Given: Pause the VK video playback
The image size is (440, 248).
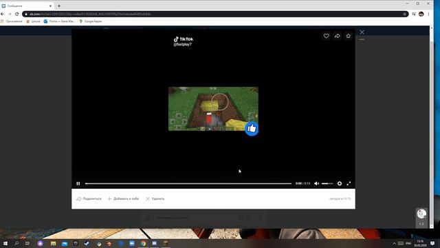Looking at the screenshot, I should (78, 183).
